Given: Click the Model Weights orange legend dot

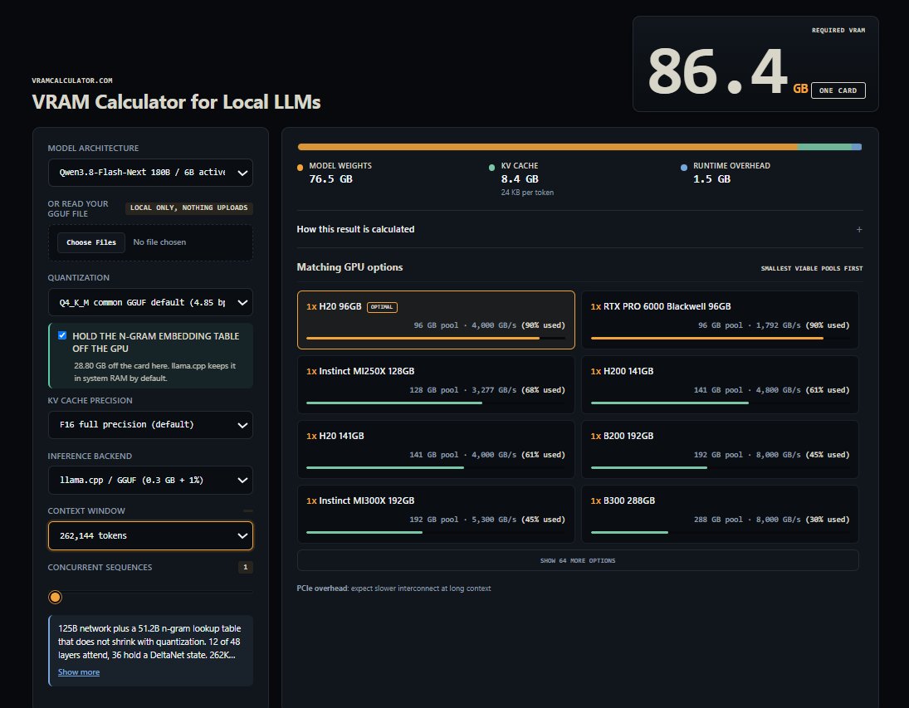Looking at the screenshot, I should coord(301,168).
